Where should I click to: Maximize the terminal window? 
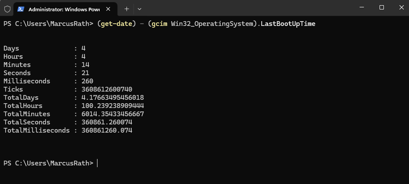pyautogui.click(x=382, y=7)
